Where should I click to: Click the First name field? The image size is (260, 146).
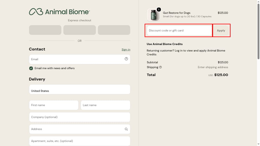pyautogui.click(x=54, y=105)
